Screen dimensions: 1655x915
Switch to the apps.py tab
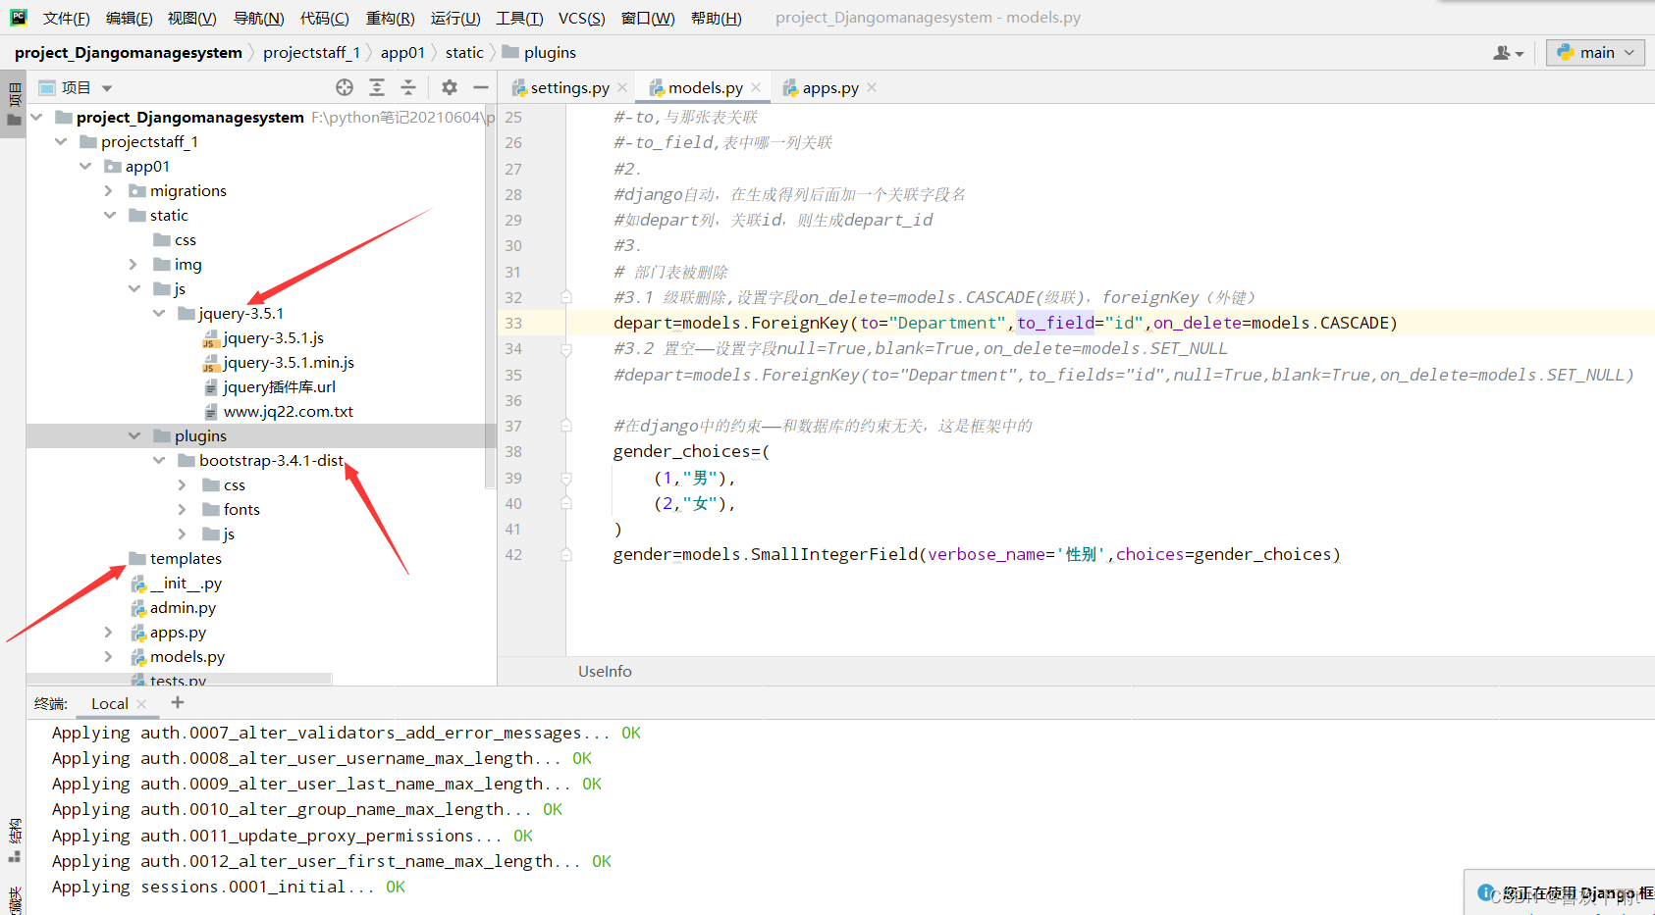click(829, 88)
